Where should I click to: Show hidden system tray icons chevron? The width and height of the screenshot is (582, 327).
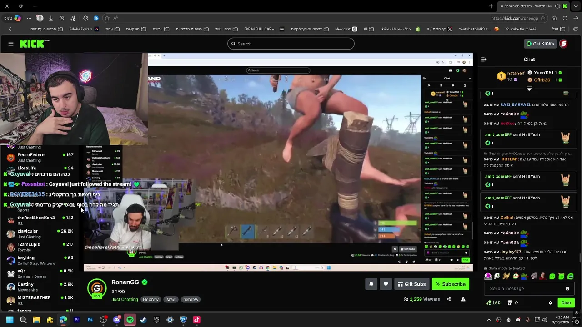coord(489,320)
